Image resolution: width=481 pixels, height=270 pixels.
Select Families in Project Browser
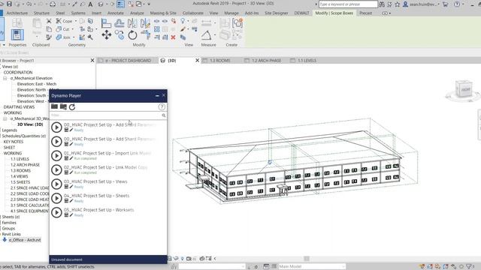9,223
